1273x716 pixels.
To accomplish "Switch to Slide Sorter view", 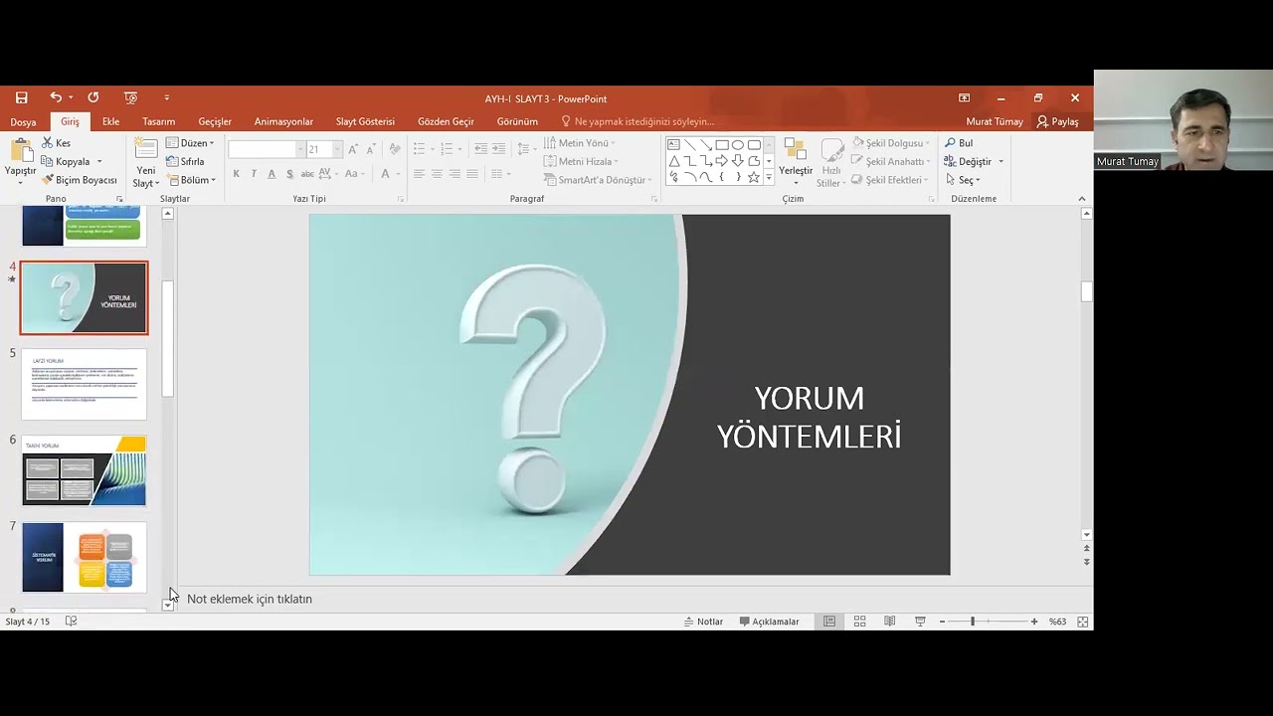I will [859, 622].
